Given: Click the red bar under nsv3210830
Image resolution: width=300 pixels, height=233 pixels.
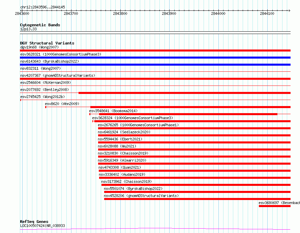Looking at the screenshot, I should [194, 157].
